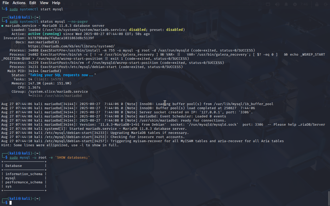The image size is (330, 206).
Task: Open the View menu
Action: point(44,3)
